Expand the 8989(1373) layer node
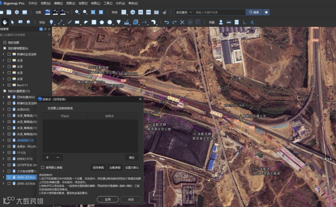This screenshot has height=207, width=336. coord(3,159)
